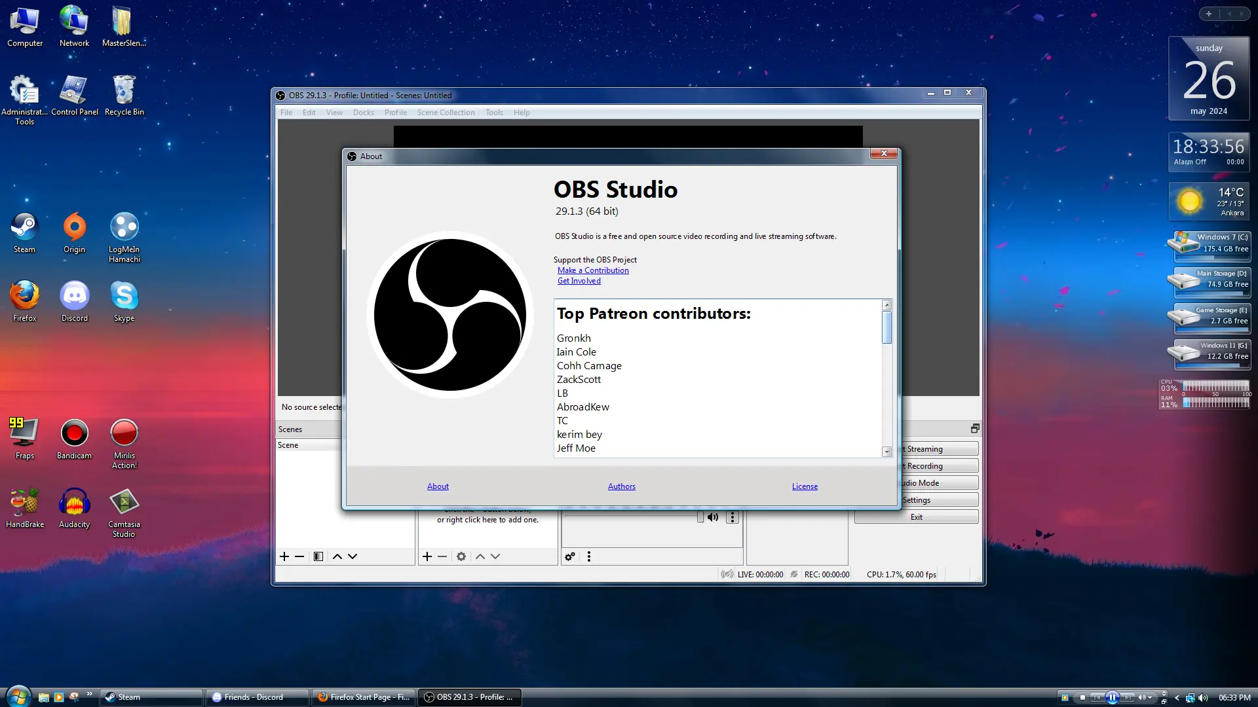Pop out the Controls dock float icon
This screenshot has width=1258, height=707.
(x=975, y=428)
